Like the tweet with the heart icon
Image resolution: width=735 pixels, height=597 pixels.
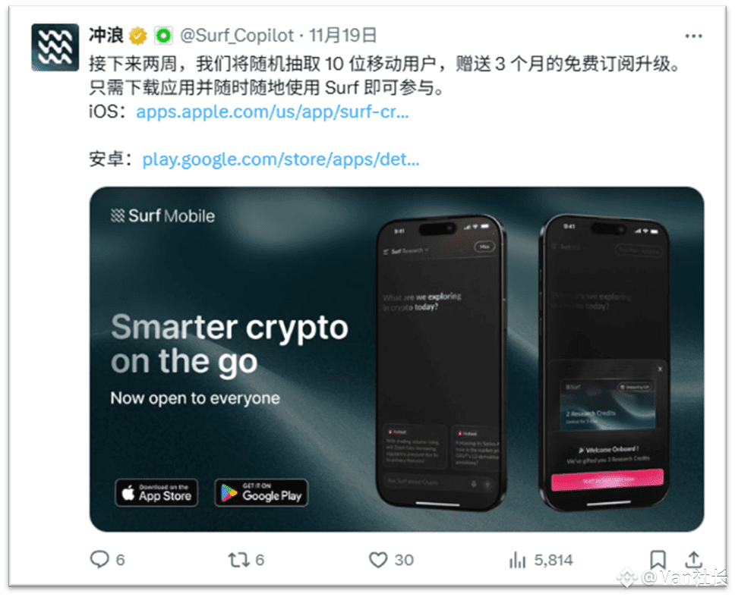pos(378,560)
